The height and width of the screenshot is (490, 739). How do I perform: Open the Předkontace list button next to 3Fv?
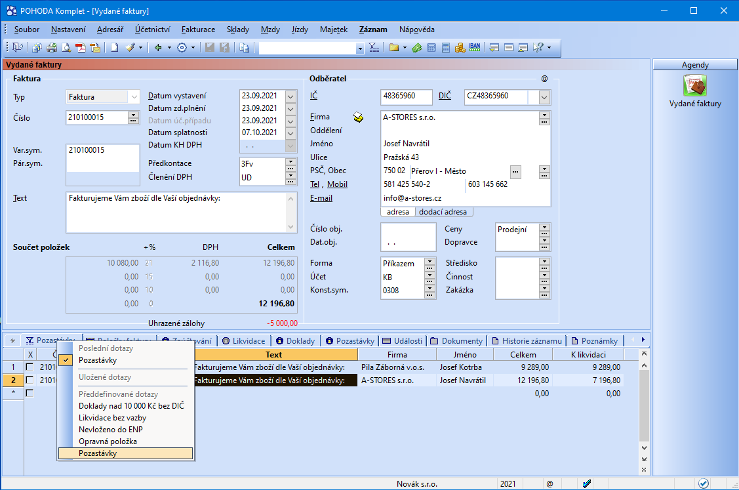click(x=290, y=163)
